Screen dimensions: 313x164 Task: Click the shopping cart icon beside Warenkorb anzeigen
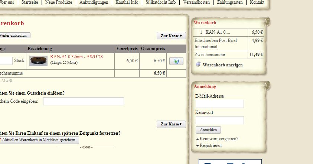click(x=198, y=65)
